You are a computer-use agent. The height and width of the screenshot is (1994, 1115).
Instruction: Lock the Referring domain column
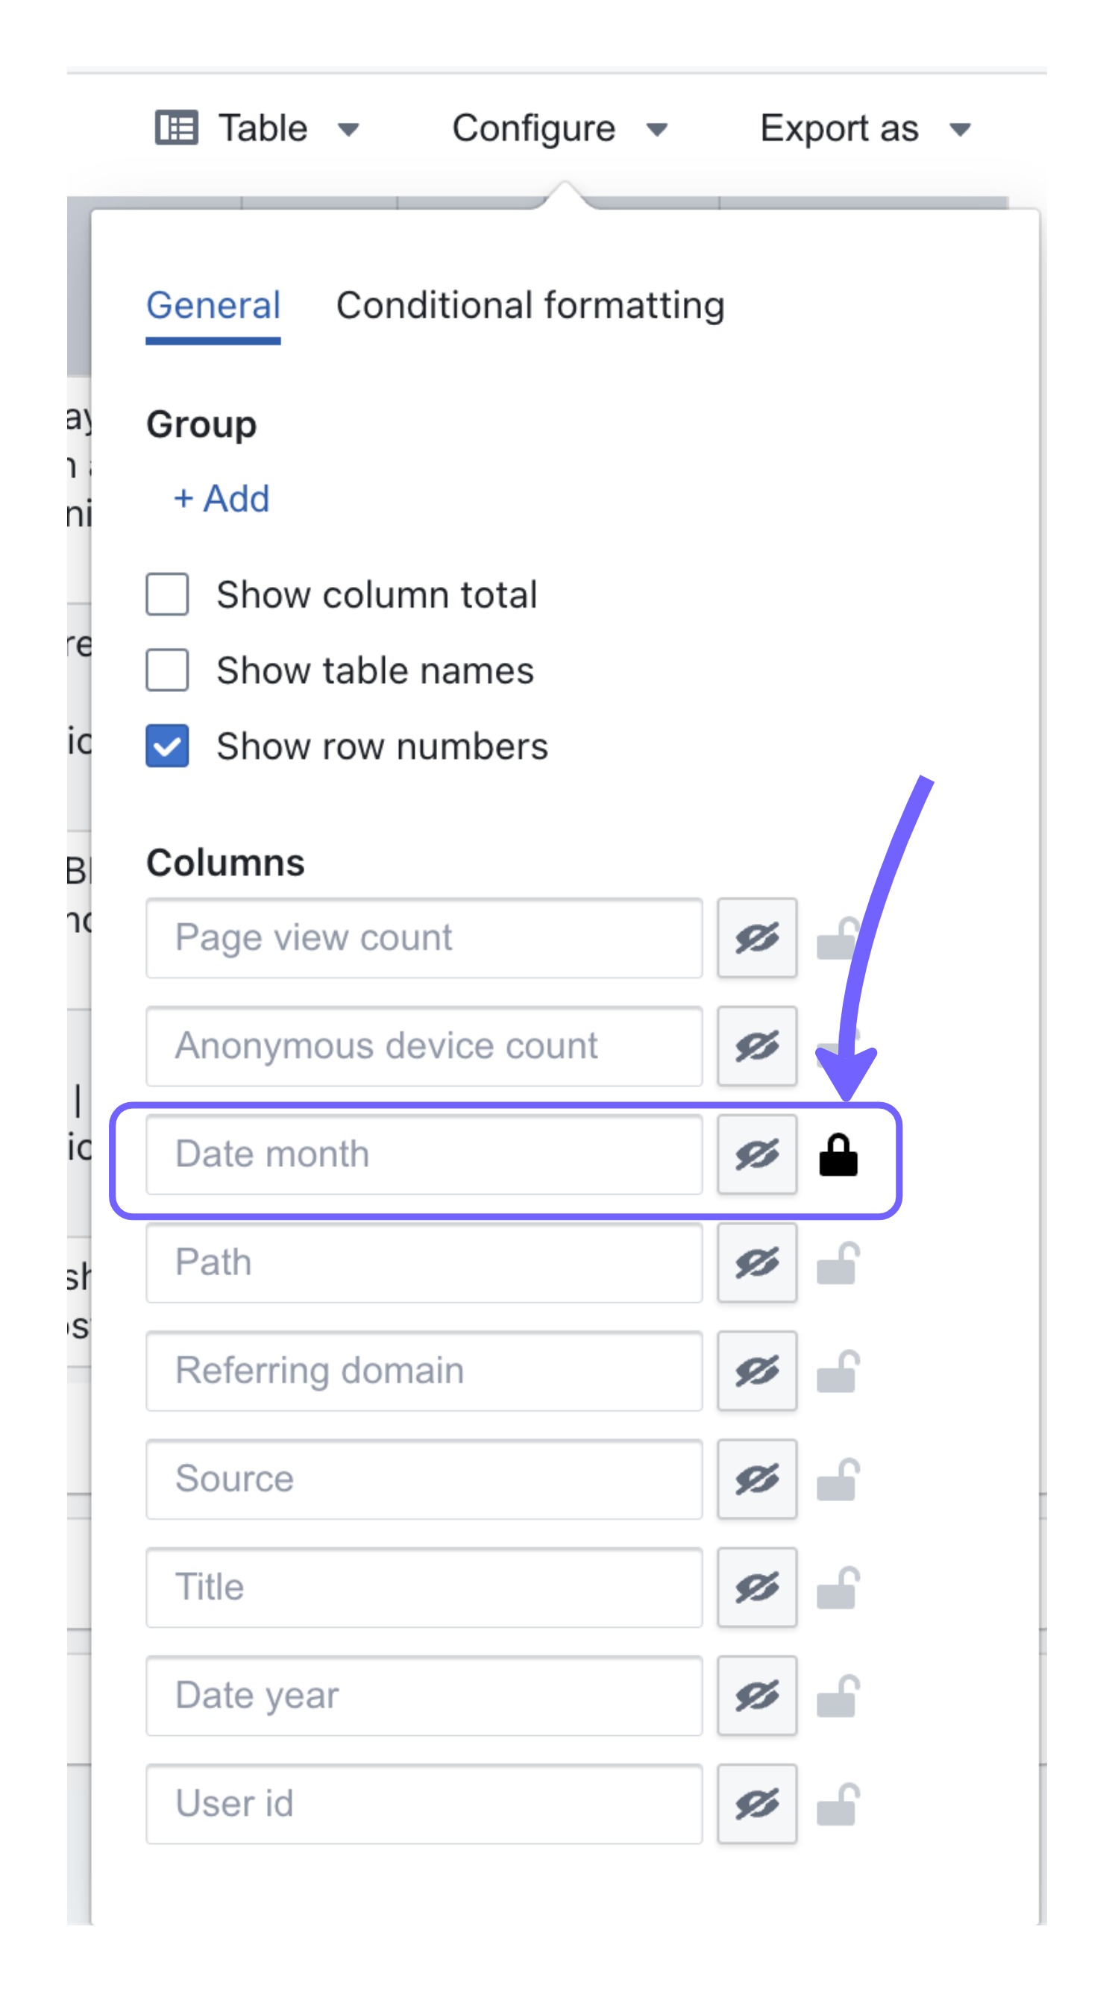pyautogui.click(x=838, y=1371)
